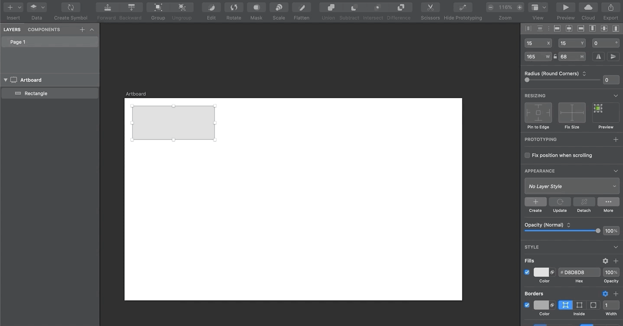The height and width of the screenshot is (326, 623).
Task: Disable the border on the rectangle
Action: pos(527,305)
